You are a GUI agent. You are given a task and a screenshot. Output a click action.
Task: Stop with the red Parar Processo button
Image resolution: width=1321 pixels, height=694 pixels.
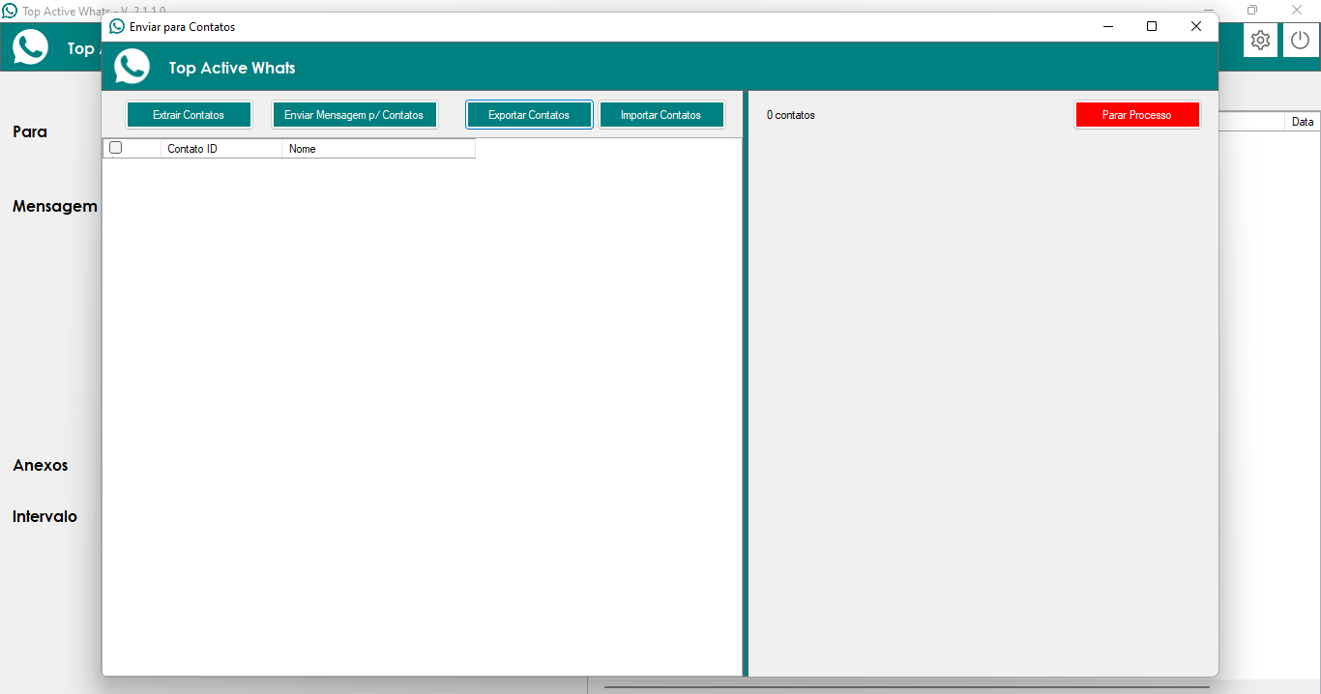(x=1137, y=115)
